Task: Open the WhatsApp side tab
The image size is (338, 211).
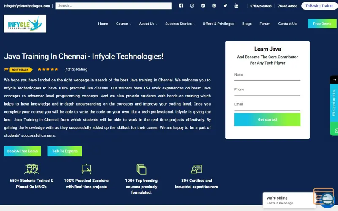Action: point(334,129)
